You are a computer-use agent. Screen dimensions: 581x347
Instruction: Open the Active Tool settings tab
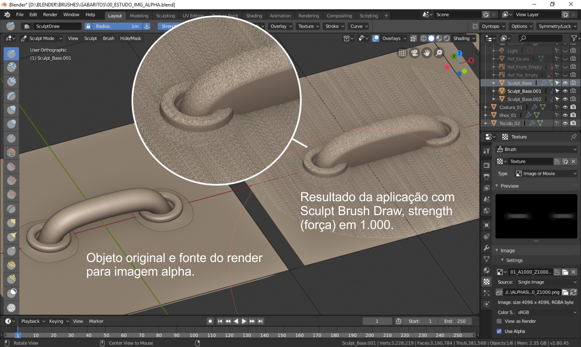point(487,151)
